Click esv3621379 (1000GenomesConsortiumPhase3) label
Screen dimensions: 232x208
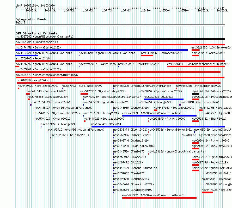[47, 75]
